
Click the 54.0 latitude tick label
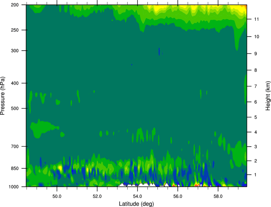137,196
